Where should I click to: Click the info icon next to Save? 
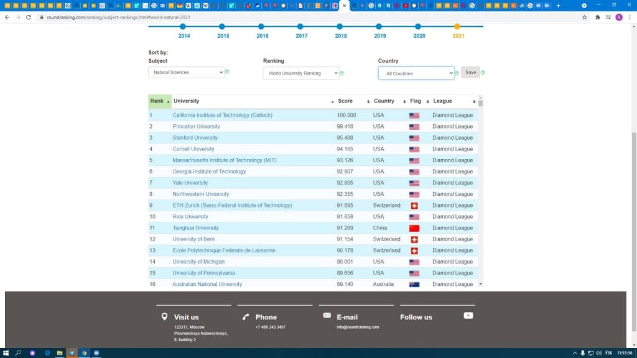[x=483, y=73]
